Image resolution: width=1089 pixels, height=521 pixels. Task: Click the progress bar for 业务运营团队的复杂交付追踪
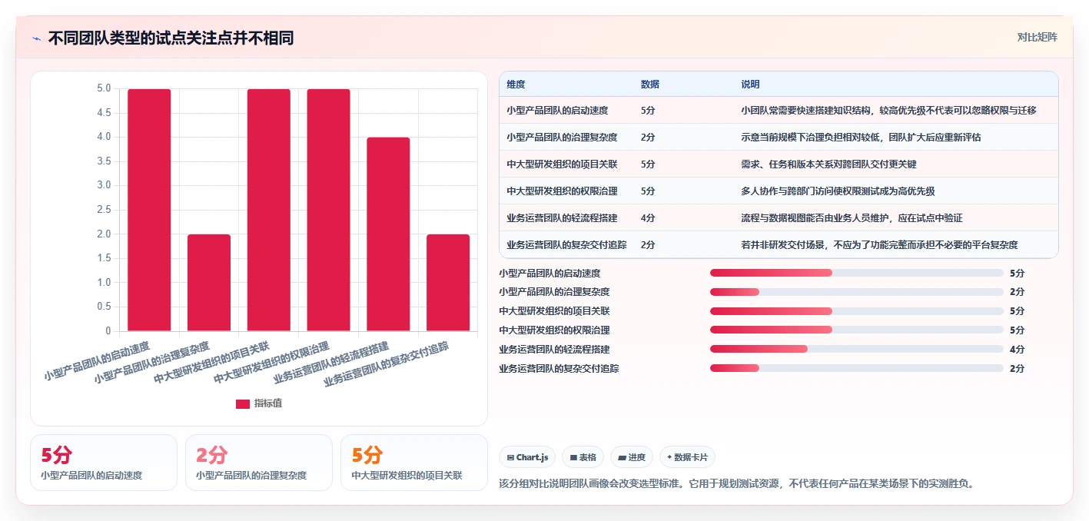click(857, 369)
